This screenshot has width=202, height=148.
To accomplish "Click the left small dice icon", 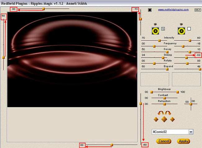I will pos(156,119).
